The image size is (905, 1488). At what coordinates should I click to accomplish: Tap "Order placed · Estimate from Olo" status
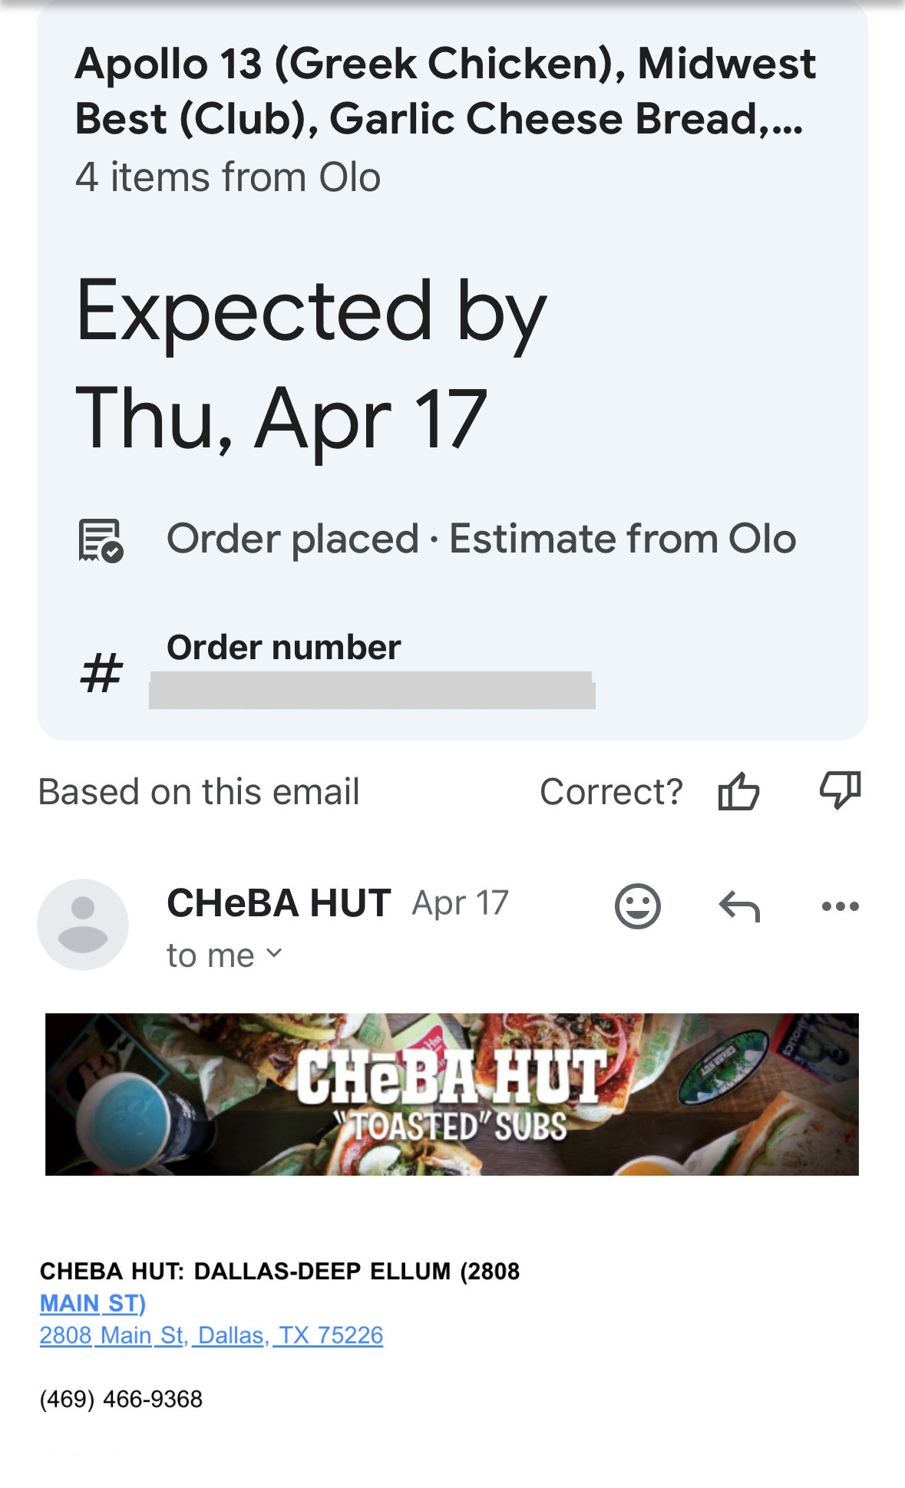(481, 539)
